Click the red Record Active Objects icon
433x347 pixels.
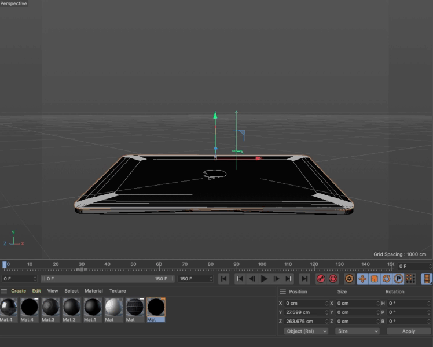pos(321,279)
